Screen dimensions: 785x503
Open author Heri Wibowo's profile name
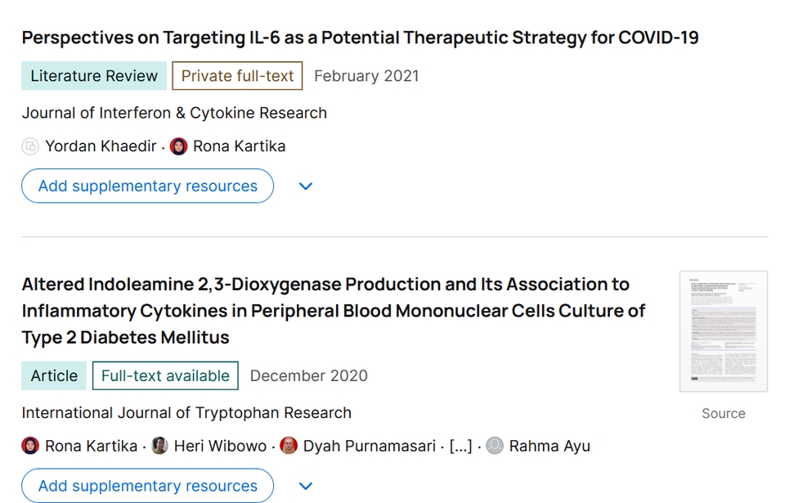tap(221, 446)
